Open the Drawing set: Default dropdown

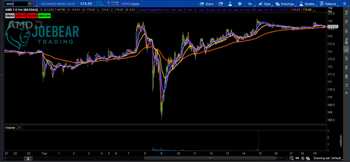point(328,159)
